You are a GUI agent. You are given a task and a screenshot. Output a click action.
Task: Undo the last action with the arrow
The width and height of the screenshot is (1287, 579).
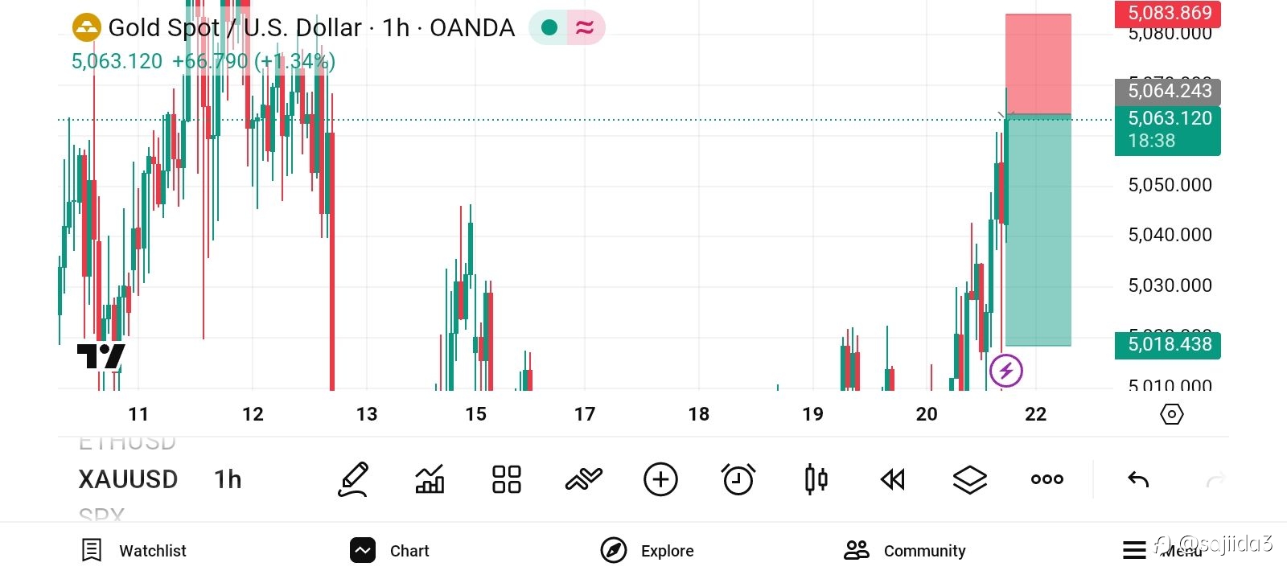tap(1138, 480)
